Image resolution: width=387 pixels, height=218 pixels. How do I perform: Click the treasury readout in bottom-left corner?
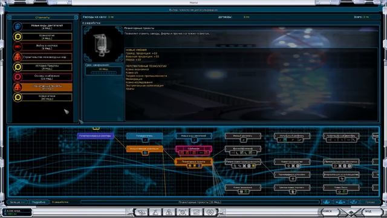coord(17,213)
